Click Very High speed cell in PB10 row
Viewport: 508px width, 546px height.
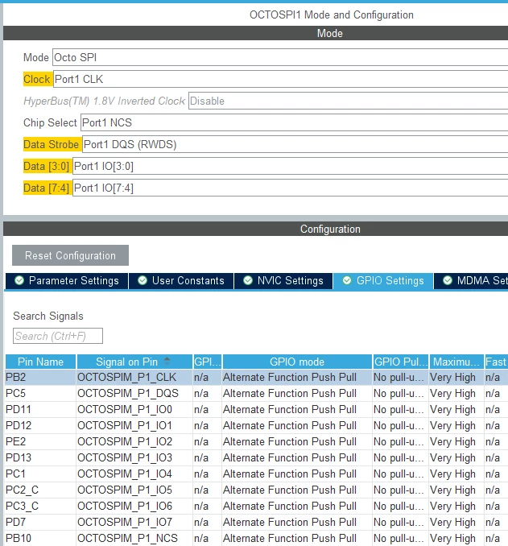click(456, 538)
